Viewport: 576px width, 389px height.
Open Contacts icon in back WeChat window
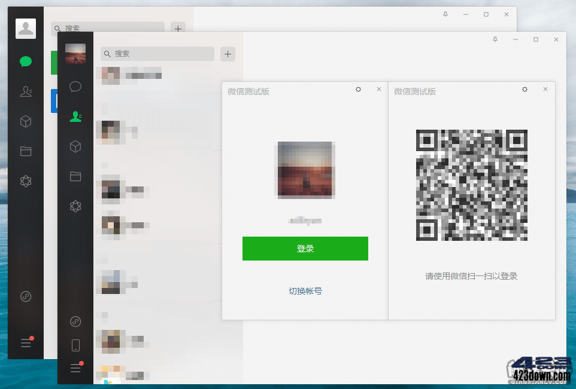pos(26,91)
